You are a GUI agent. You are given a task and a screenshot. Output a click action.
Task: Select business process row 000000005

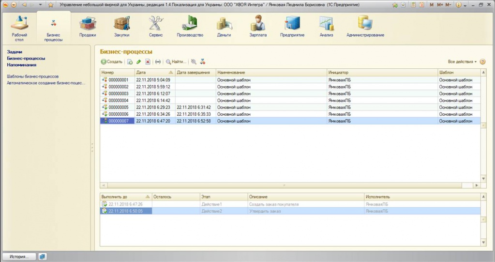[290, 107]
